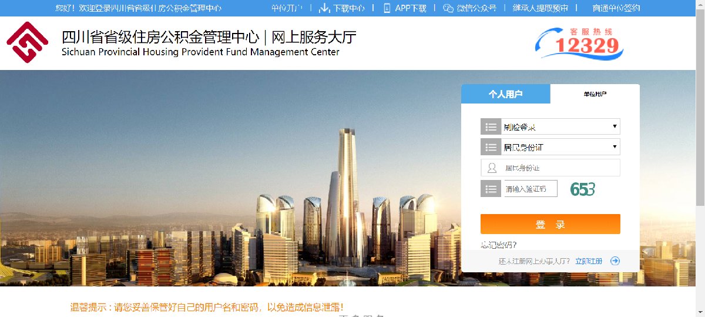This screenshot has height=317, width=705.
Task: Click the WeChat icon beside 微信公众号
Action: click(448, 8)
